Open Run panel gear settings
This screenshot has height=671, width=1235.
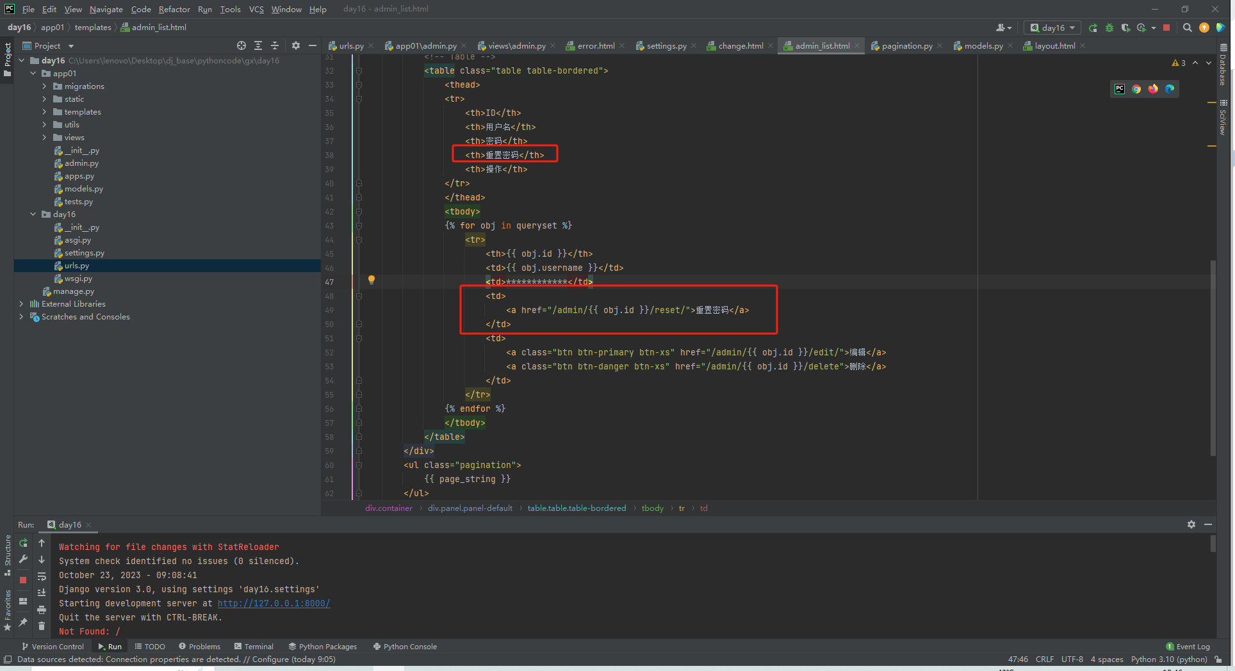coord(1191,524)
